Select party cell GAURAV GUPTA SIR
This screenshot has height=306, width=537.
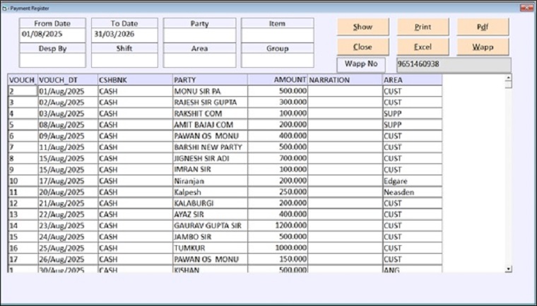(211, 226)
